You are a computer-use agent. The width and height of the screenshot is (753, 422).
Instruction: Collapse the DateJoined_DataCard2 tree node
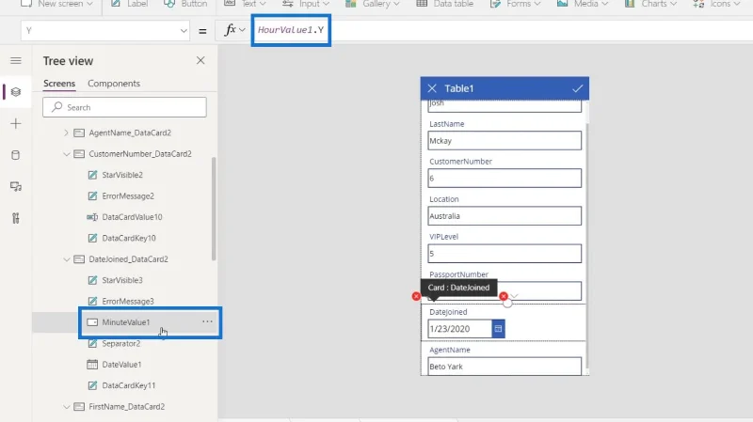(66, 259)
